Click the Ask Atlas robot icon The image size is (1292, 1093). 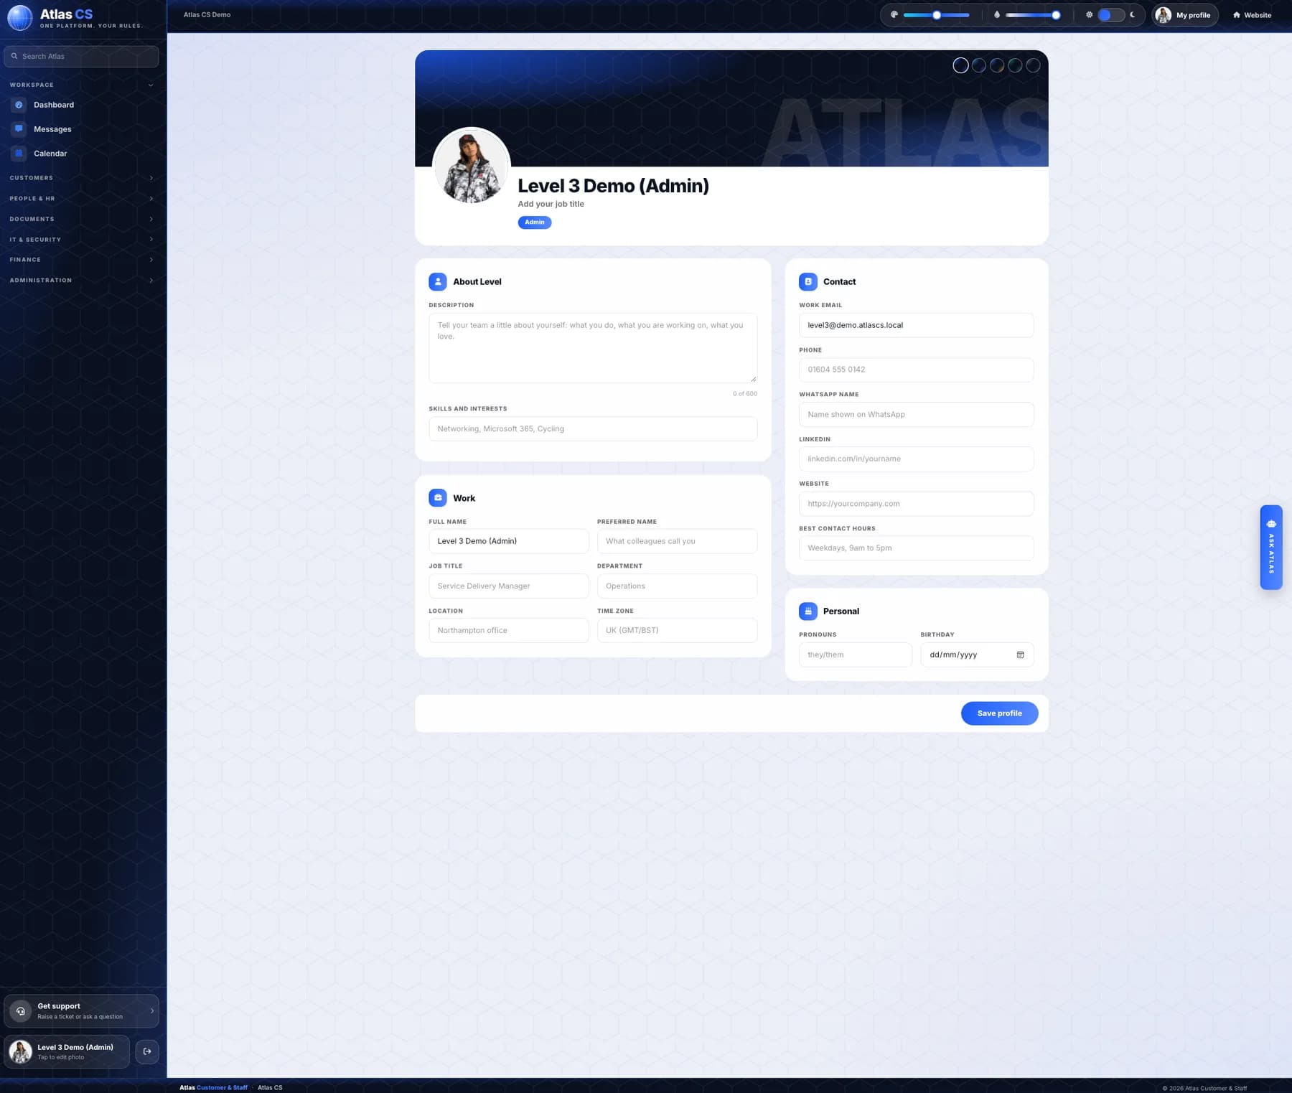1271,523
